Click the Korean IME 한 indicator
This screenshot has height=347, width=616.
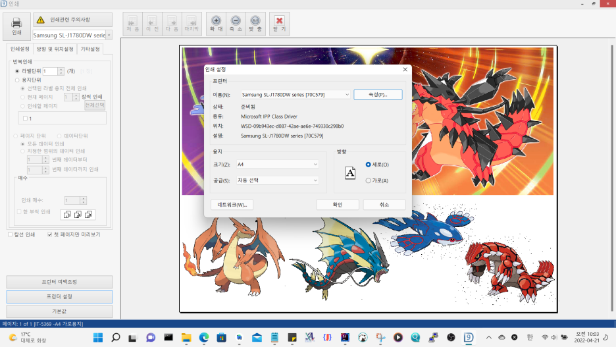point(530,337)
